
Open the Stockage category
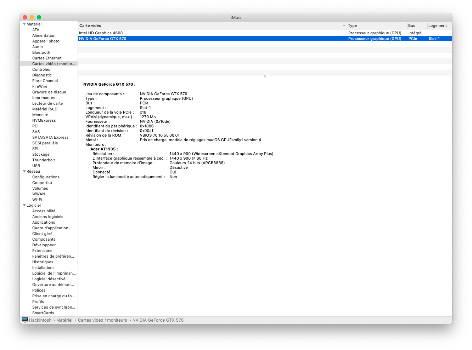(41, 154)
